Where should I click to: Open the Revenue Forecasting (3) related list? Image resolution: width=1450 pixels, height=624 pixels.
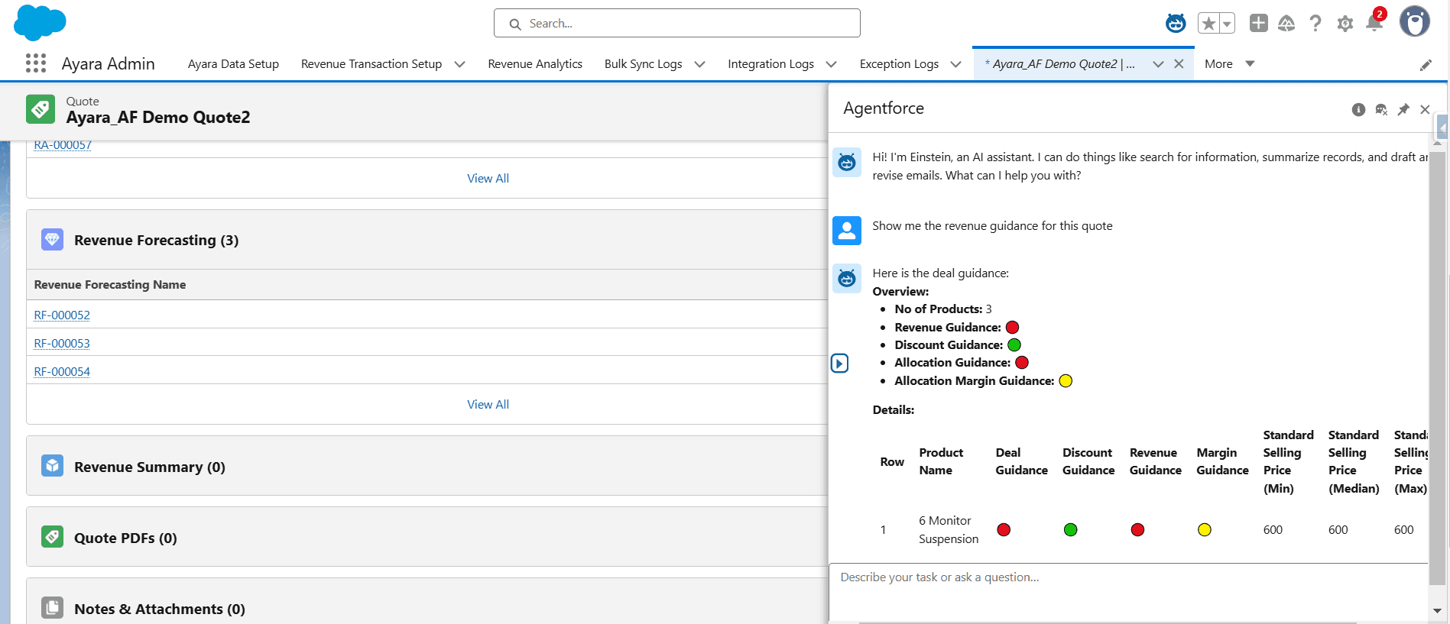(156, 240)
